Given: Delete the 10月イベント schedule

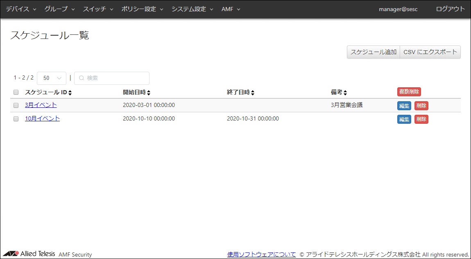Looking at the screenshot, I should click(421, 119).
